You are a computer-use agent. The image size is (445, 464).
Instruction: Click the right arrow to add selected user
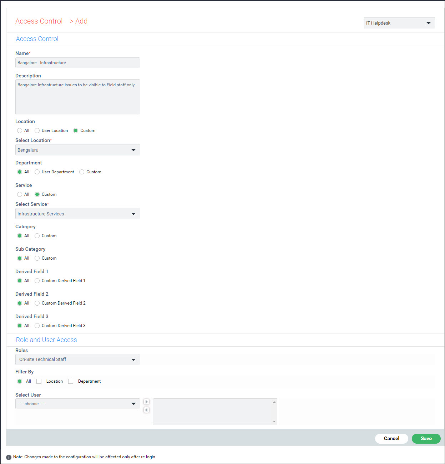[x=146, y=402]
